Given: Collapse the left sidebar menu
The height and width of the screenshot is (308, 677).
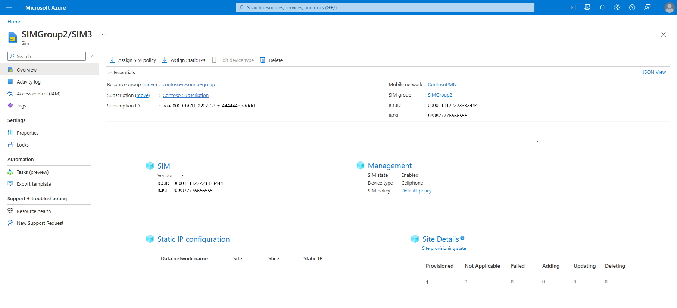Looking at the screenshot, I should pyautogui.click(x=93, y=56).
